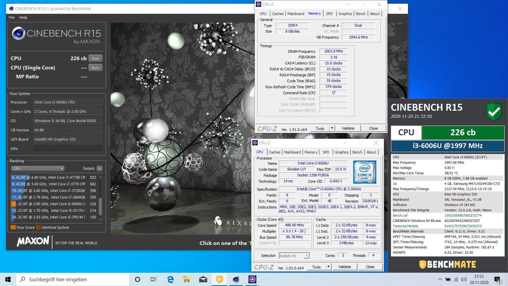Click the Textures/Models green link
This screenshot has height=286, width=508.
405,226
